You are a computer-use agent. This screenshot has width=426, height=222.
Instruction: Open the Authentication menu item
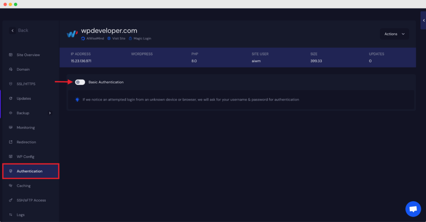pos(30,171)
